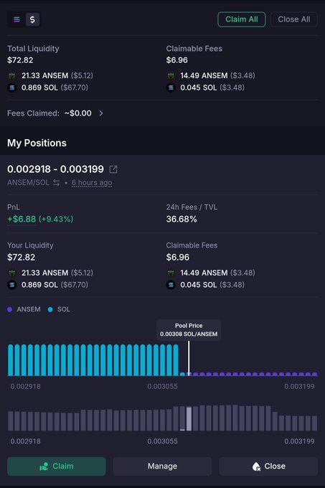The height and width of the screenshot is (488, 325).
Task: Click the ANSEM token icon under Total Liquidity
Action: pos(12,75)
